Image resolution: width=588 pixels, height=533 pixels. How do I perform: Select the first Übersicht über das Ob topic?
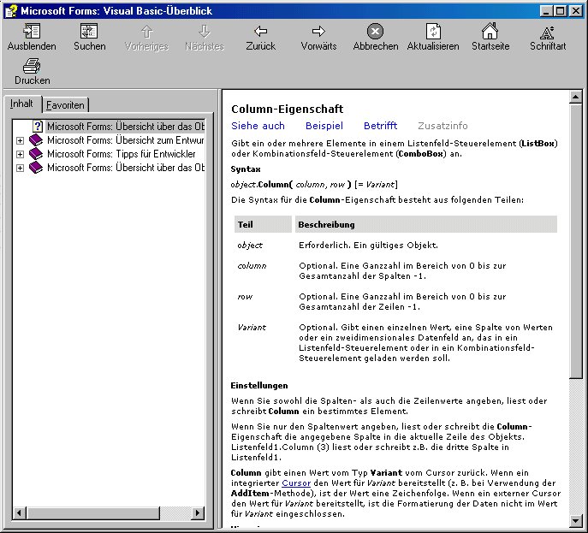click(126, 127)
